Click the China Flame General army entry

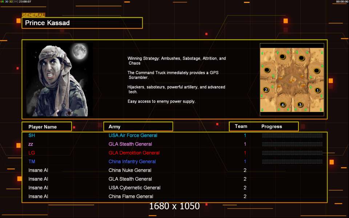click(131, 197)
